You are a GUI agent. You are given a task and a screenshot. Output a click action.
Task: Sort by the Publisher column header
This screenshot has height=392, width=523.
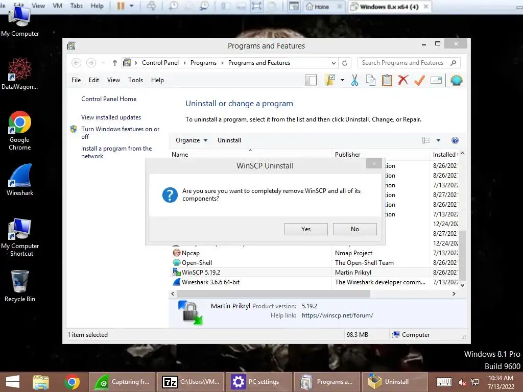tap(381, 154)
